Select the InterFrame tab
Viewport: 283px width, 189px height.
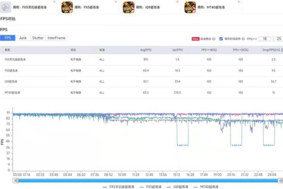[57, 38]
